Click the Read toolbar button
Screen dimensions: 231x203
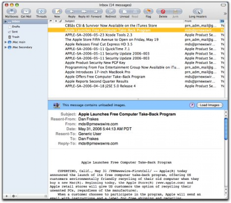135,11
